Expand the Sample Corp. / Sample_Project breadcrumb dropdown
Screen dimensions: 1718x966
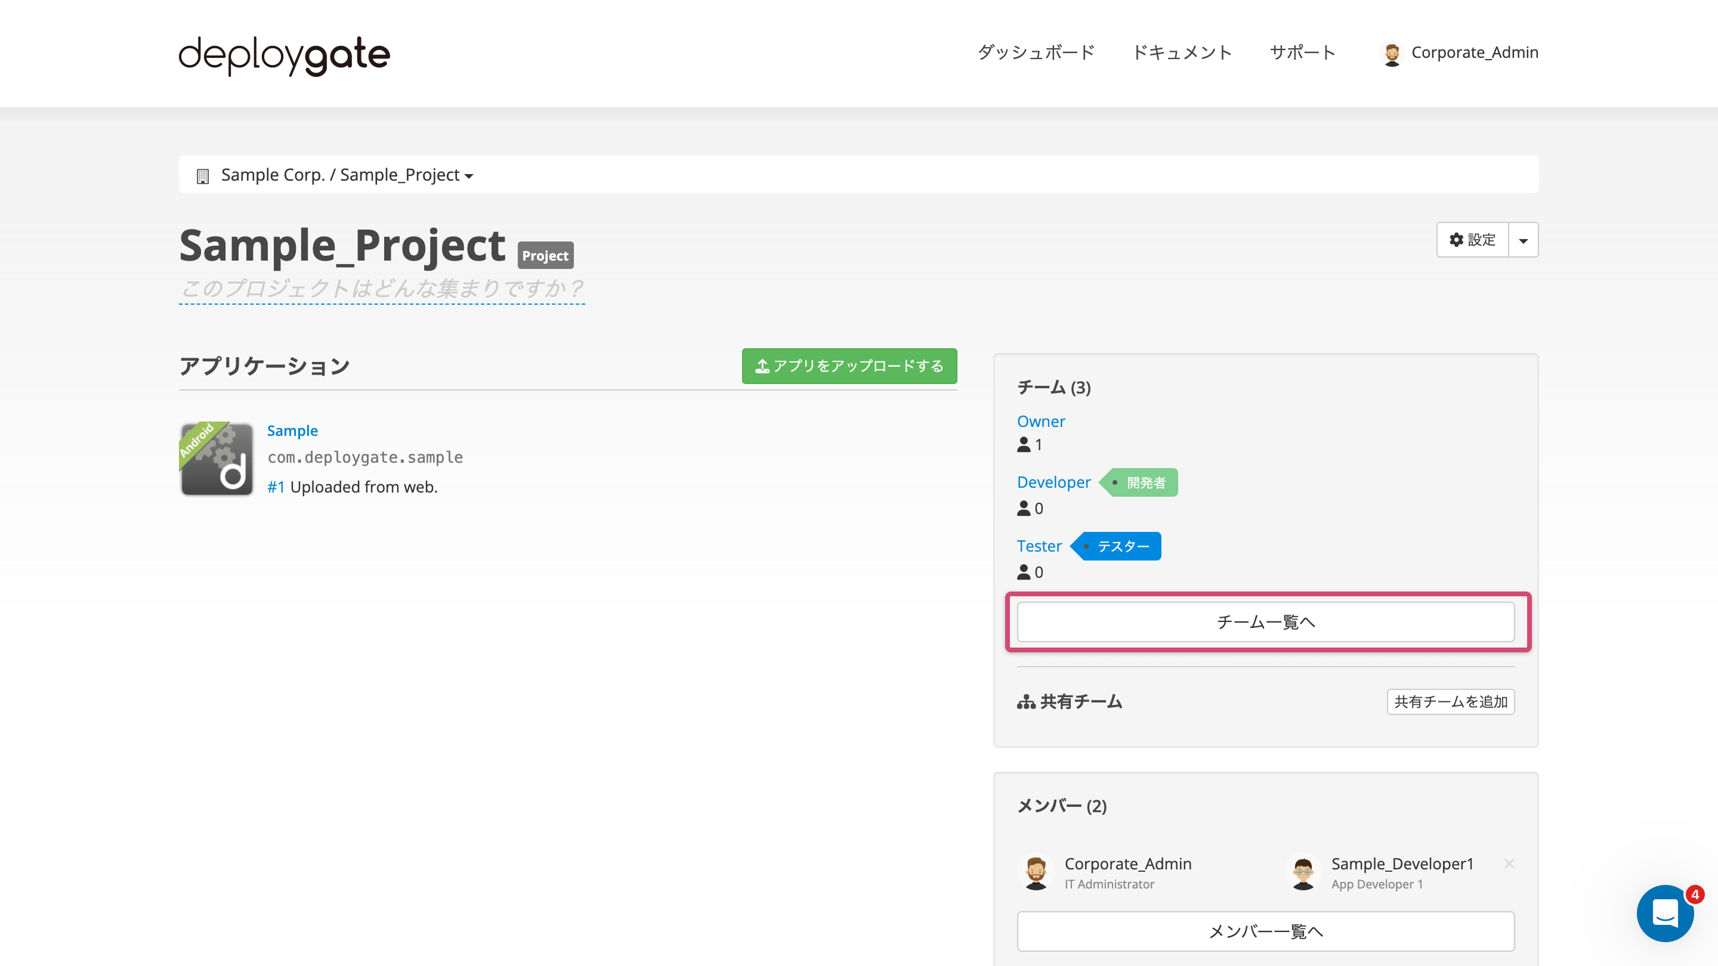pos(347,175)
